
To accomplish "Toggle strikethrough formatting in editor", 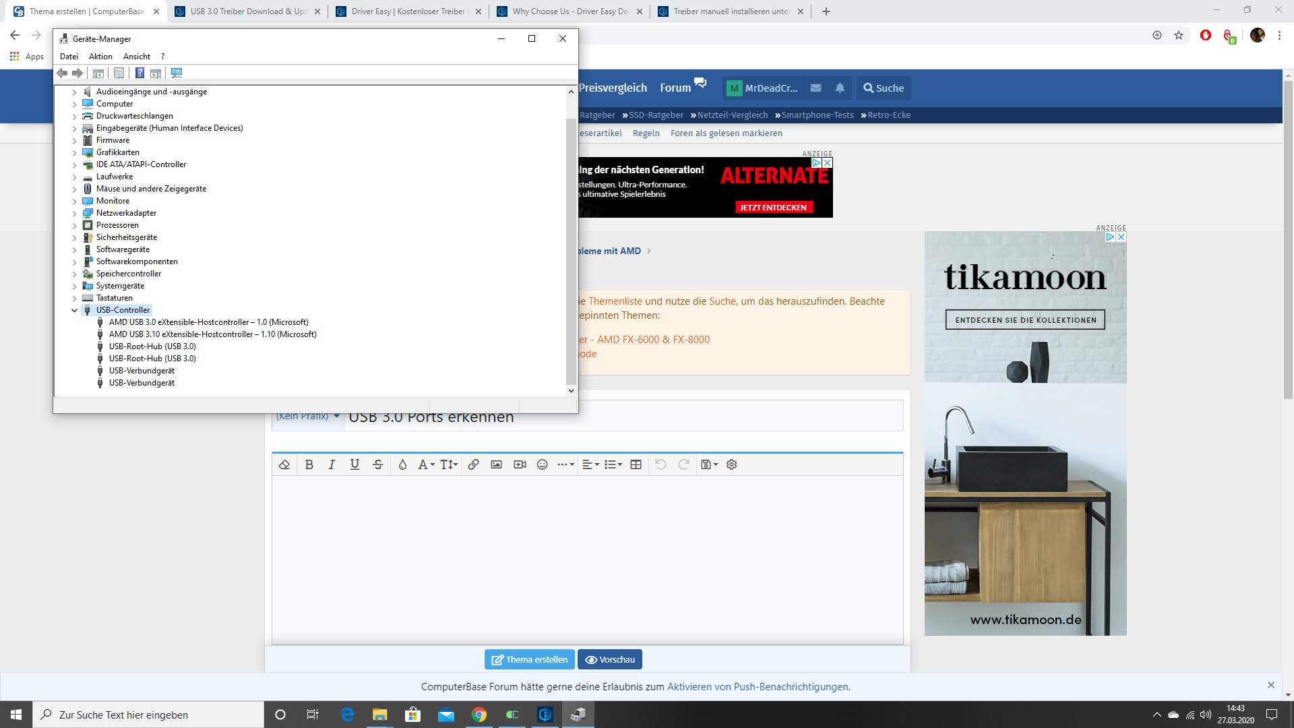I will pyautogui.click(x=377, y=464).
